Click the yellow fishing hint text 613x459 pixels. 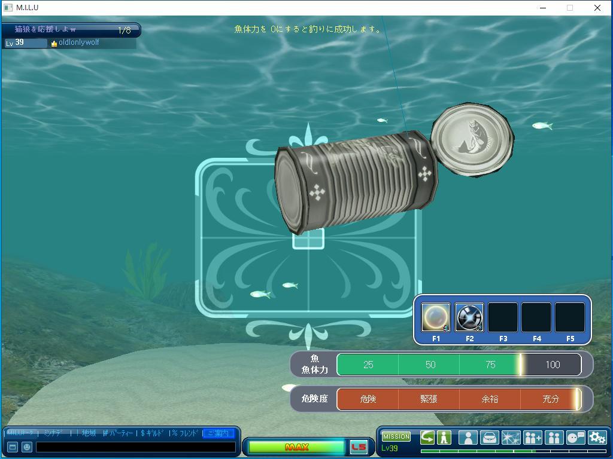(307, 29)
